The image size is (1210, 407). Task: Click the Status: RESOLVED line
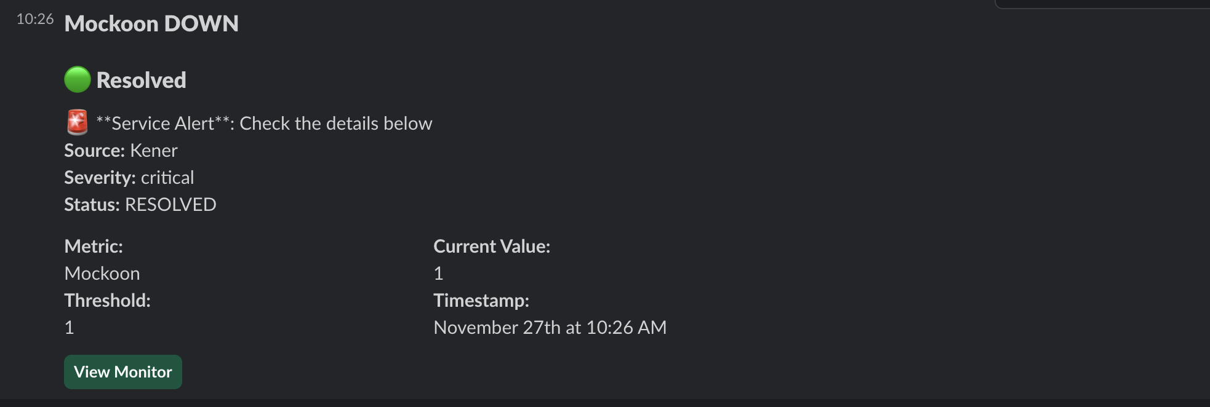coord(140,205)
